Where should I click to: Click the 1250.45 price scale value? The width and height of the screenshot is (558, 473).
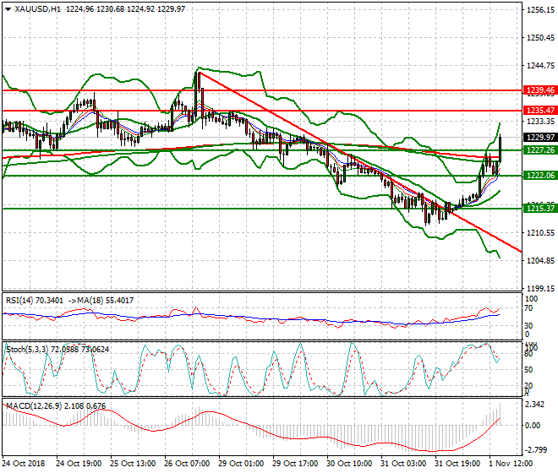pyautogui.click(x=540, y=38)
